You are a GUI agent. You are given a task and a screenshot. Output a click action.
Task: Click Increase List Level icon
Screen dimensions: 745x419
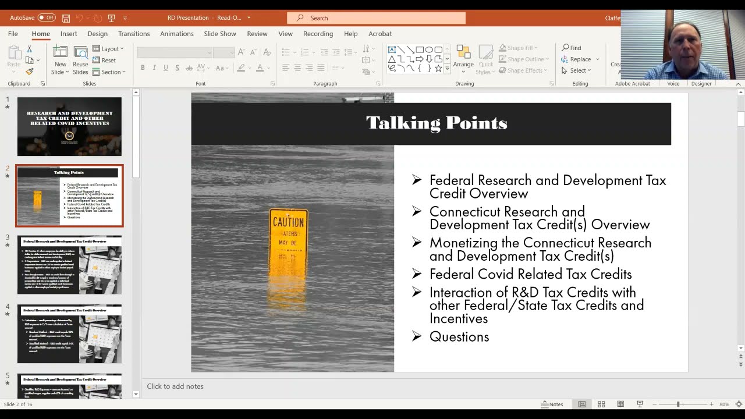coord(336,52)
